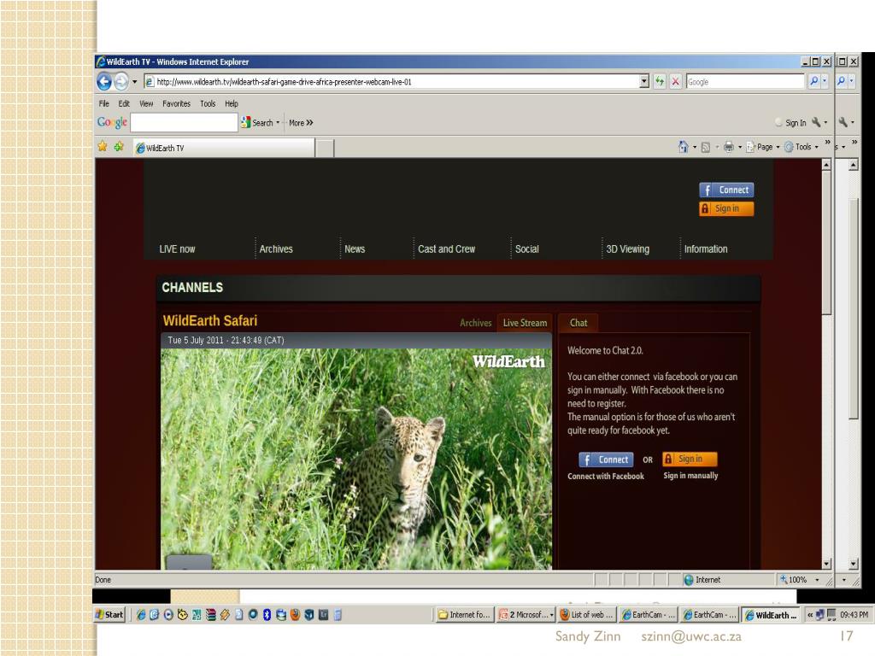
Task: Stop loading with the red X icon
Action: coord(675,81)
